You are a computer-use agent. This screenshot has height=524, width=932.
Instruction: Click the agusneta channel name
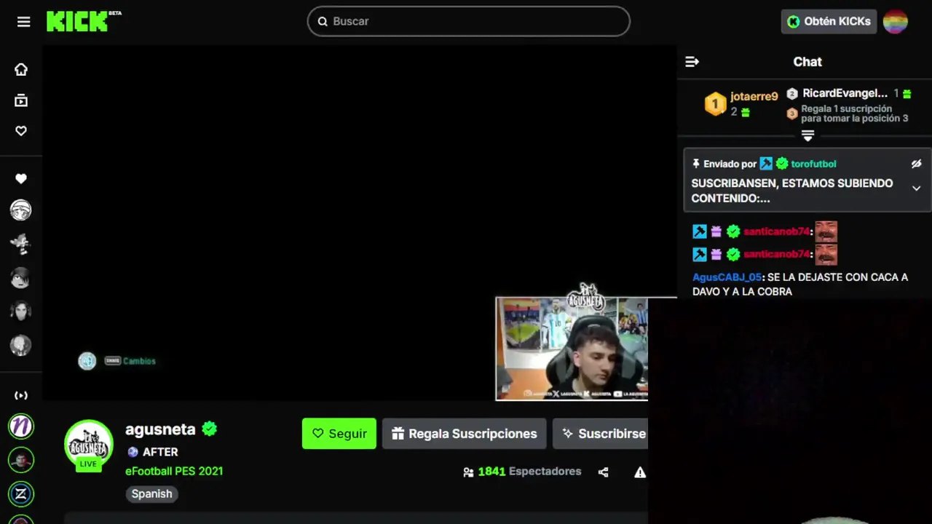click(x=160, y=429)
